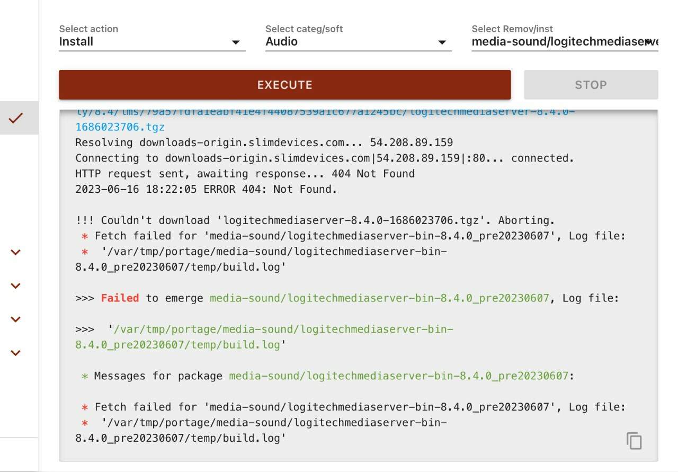Click the EXECUTE button
This screenshot has width=678, height=472.
point(285,85)
